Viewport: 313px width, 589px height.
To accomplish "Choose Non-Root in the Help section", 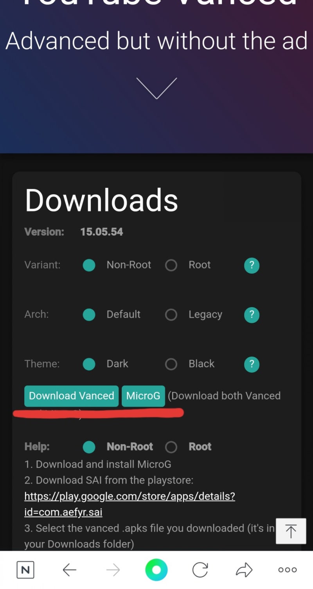I will pyautogui.click(x=89, y=447).
